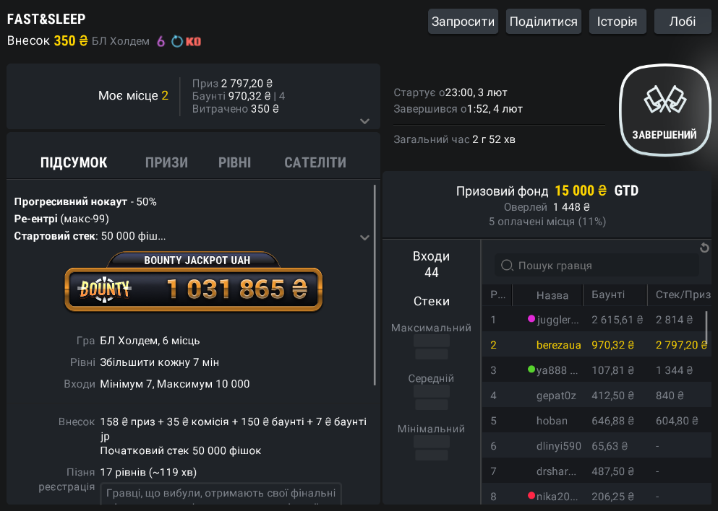Open the Історія history button
The image size is (718, 511).
pos(617,22)
